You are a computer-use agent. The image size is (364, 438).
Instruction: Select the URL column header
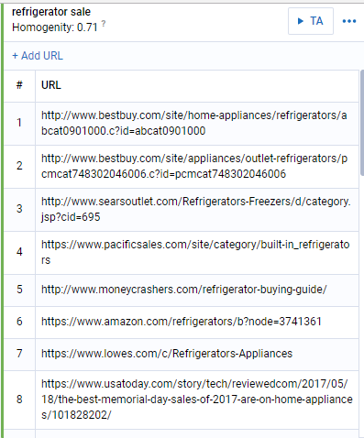coord(197,85)
